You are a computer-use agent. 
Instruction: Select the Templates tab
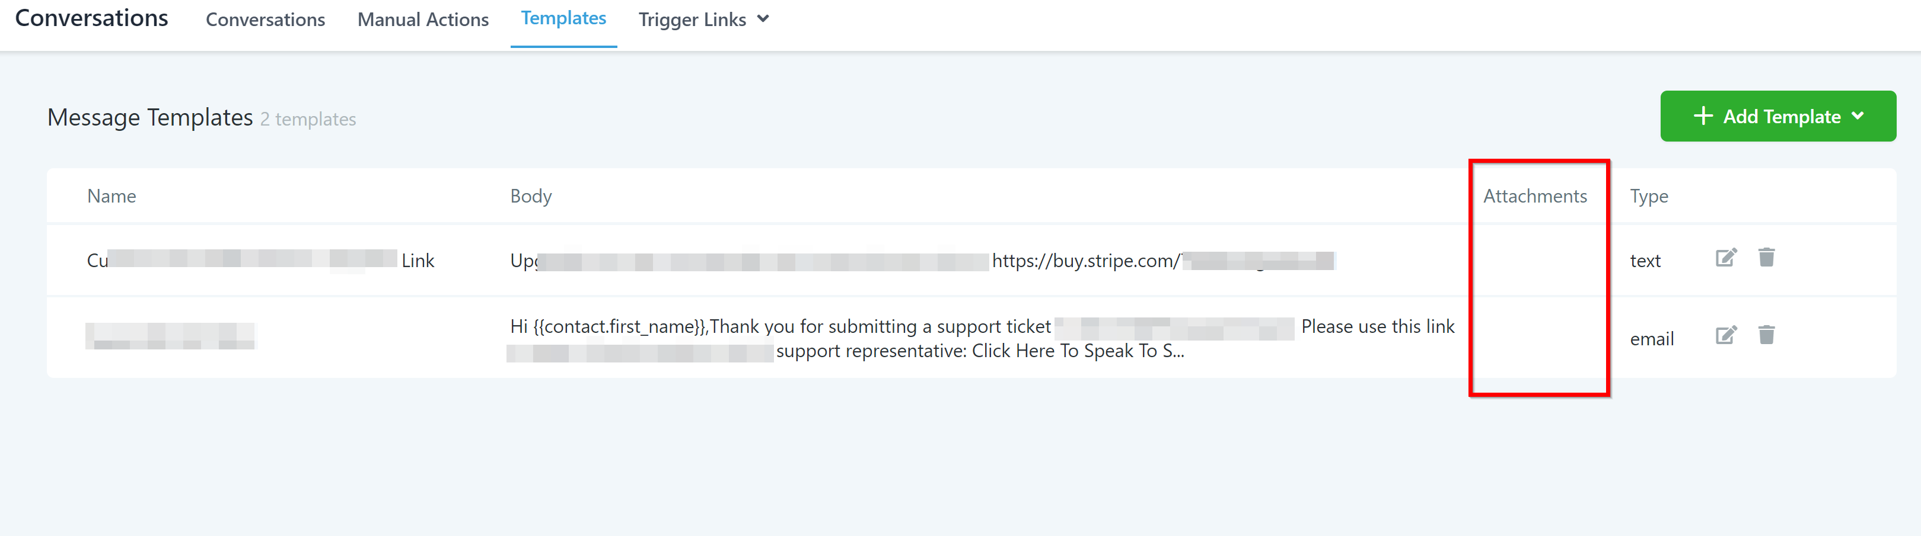563,18
